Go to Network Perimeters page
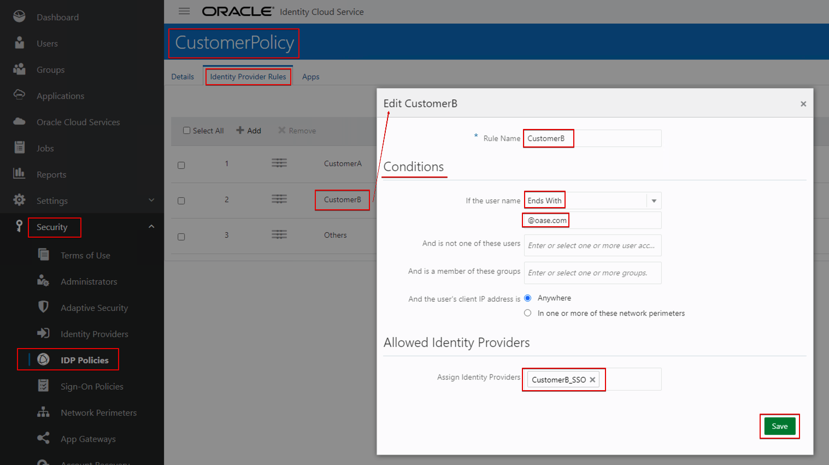Screen dimensions: 829x465 (x=99, y=413)
